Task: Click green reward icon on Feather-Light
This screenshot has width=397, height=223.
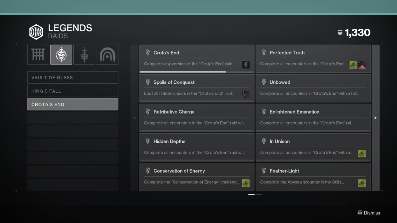Action: click(x=362, y=183)
